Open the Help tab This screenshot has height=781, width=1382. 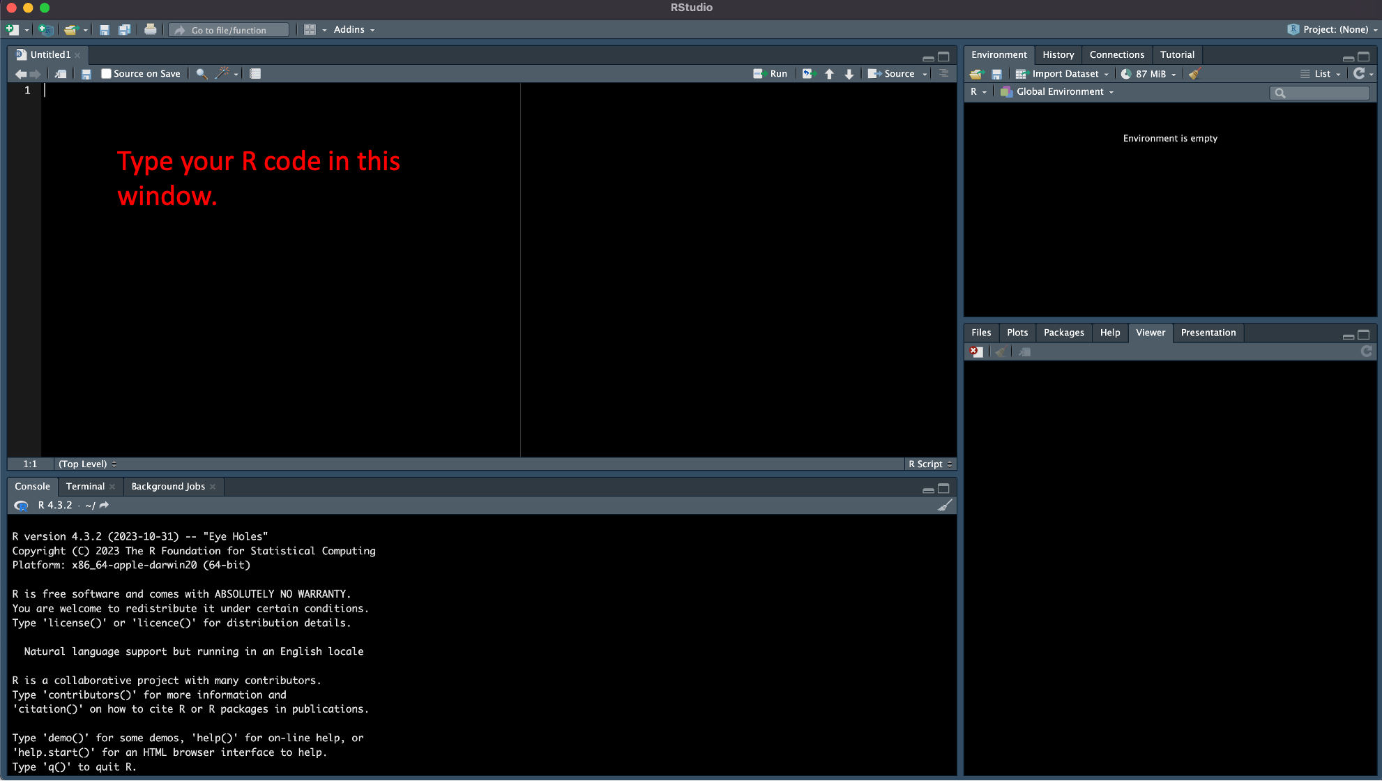pyautogui.click(x=1110, y=333)
